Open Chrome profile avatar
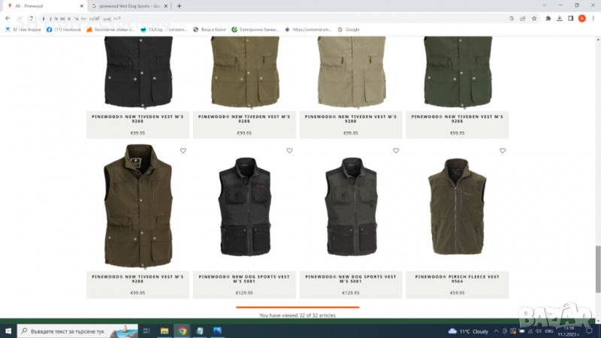Screen dimensions: 601x338 581,18
